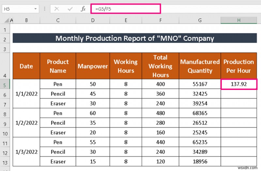Select manpower cell 15
This screenshot has height=171, width=261.
point(93,161)
